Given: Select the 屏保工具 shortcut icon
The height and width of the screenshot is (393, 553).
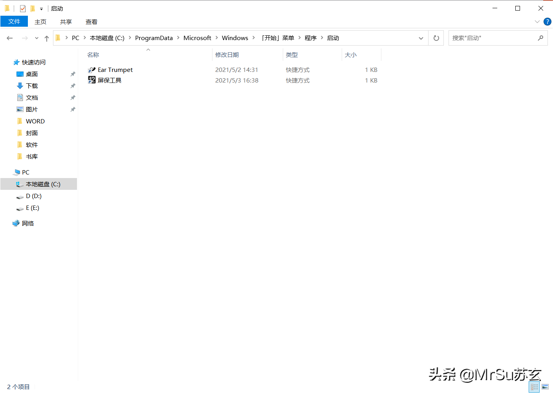Looking at the screenshot, I should (x=92, y=80).
